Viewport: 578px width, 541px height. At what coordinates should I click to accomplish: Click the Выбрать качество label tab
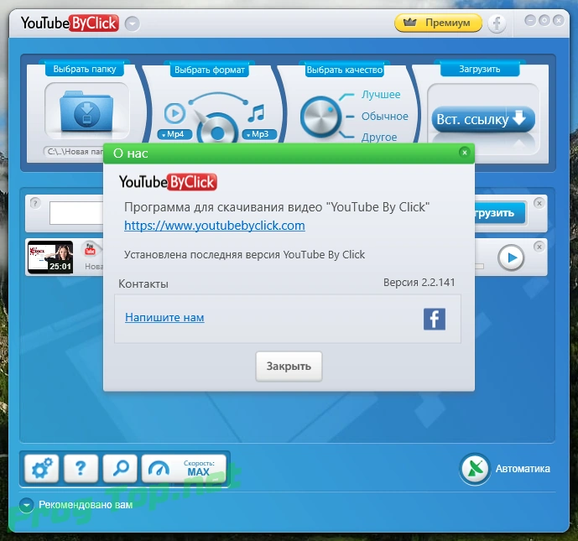(345, 70)
